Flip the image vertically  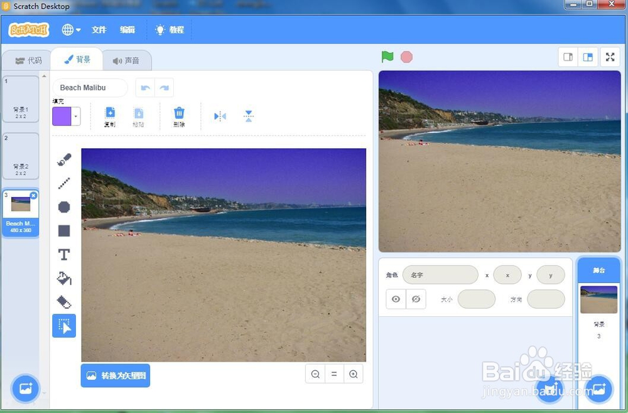tap(248, 117)
